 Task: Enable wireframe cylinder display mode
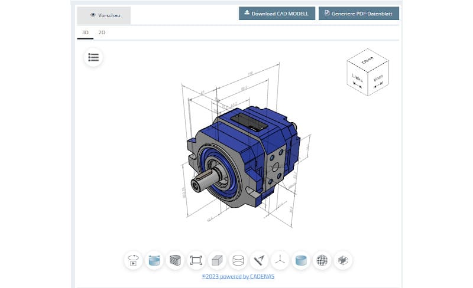click(x=238, y=260)
